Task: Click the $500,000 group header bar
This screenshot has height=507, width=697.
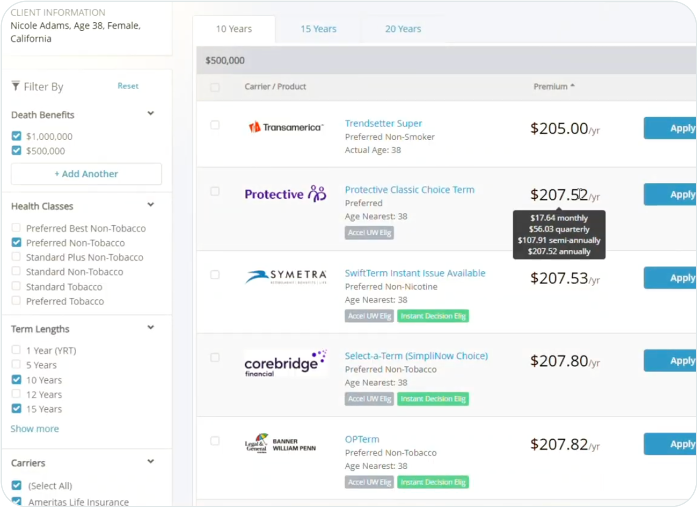Action: 446,60
